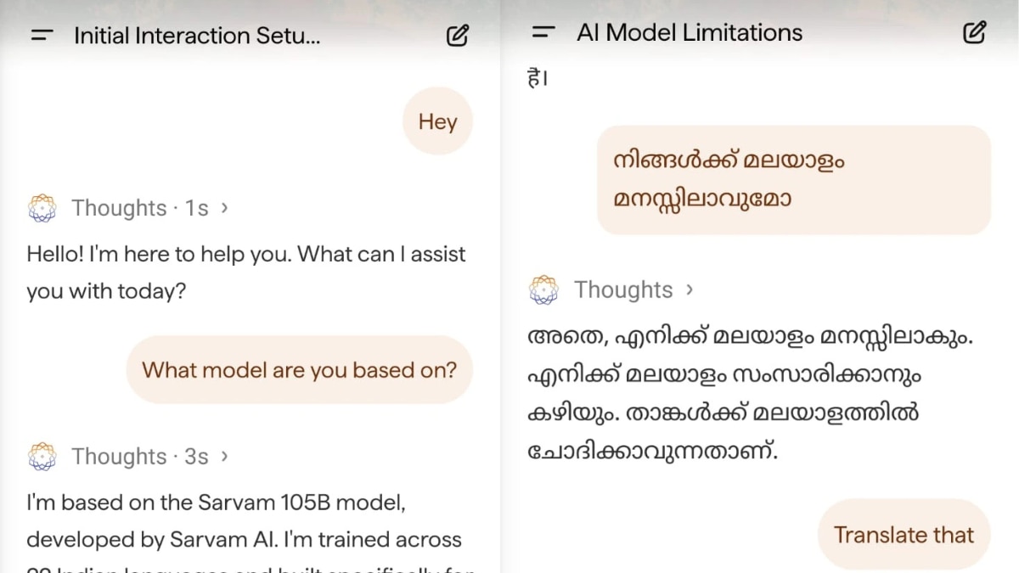Click the Malayalam assistant reply text

pos(749,395)
